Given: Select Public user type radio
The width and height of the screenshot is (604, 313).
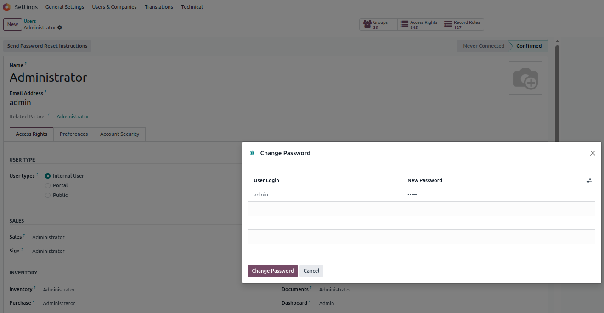Looking at the screenshot, I should click(48, 195).
